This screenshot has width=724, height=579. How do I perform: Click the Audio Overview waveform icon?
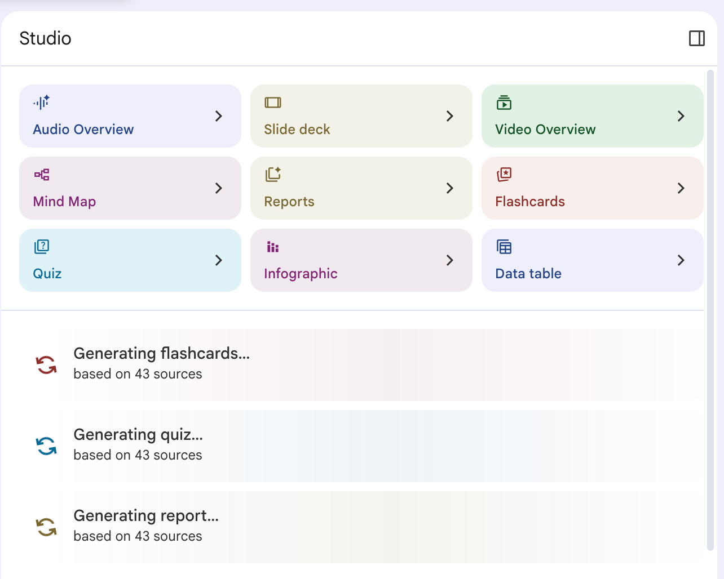tap(41, 102)
